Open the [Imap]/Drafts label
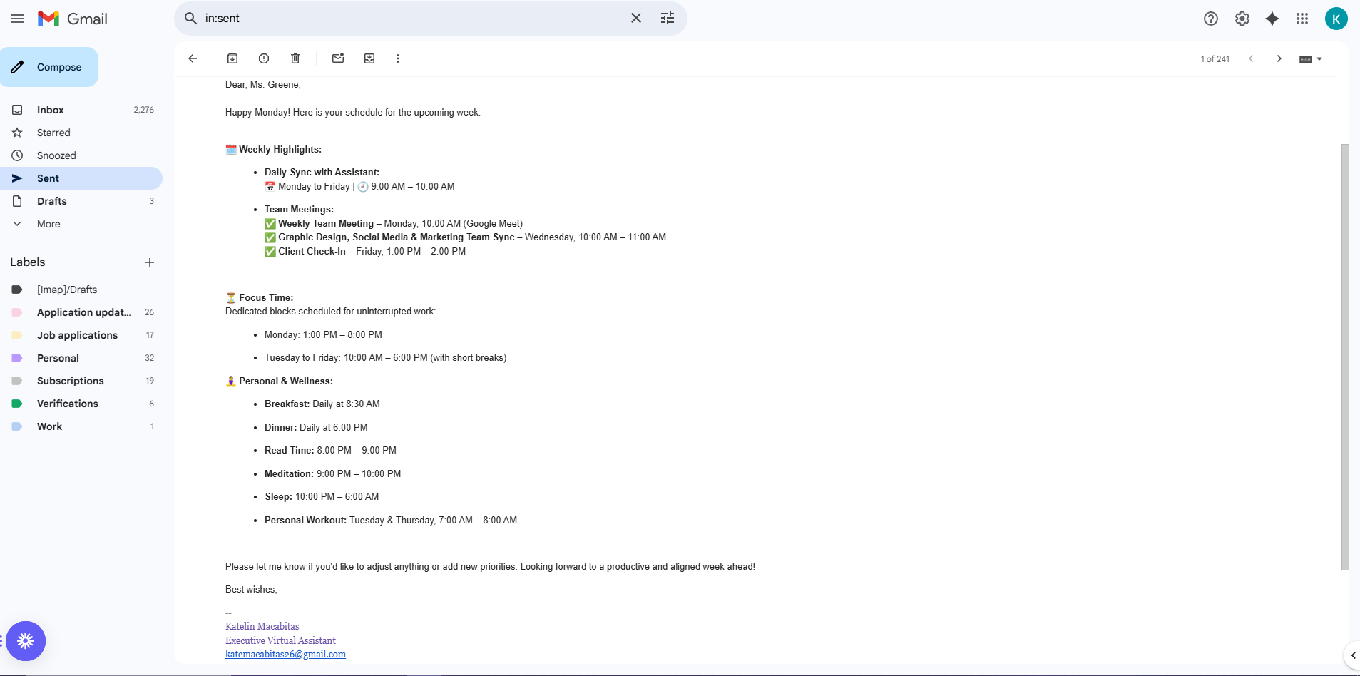Viewport: 1360px width, 676px height. [81, 290]
